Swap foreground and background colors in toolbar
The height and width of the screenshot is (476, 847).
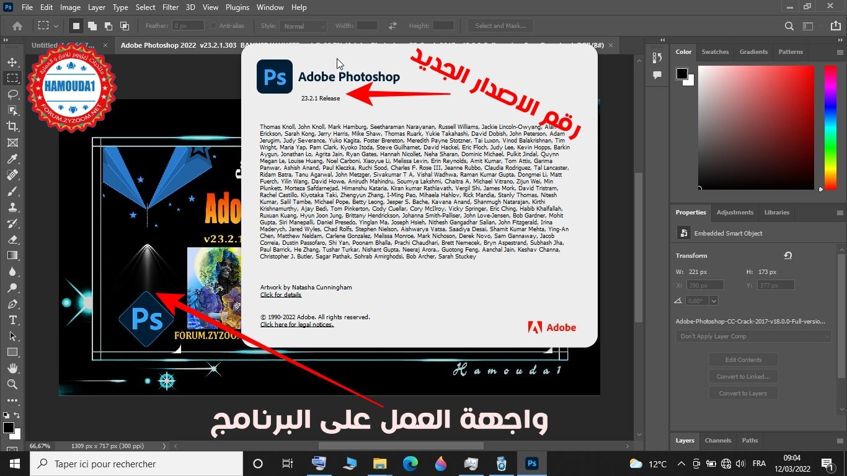tap(17, 415)
